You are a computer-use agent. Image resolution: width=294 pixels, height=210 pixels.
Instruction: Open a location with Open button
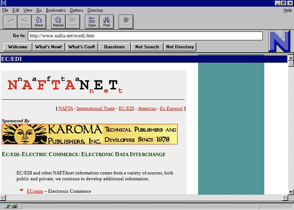92,22
